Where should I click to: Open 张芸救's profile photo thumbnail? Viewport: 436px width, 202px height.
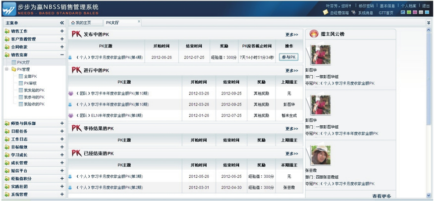(321, 155)
